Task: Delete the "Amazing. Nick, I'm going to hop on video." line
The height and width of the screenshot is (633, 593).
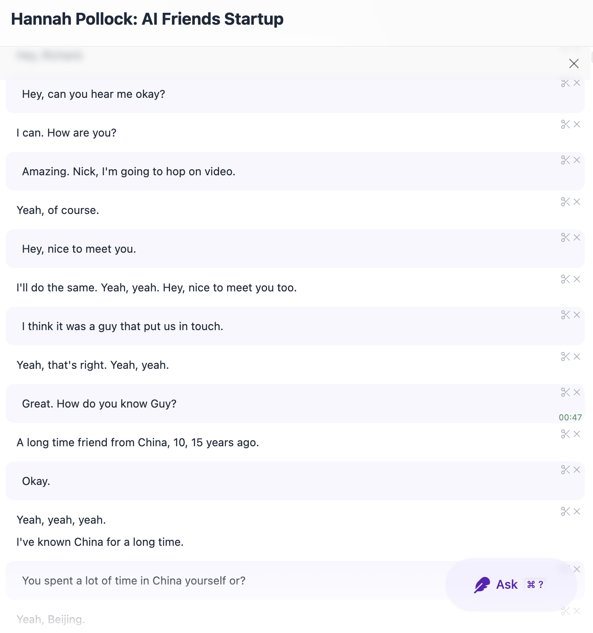Action: click(x=577, y=160)
